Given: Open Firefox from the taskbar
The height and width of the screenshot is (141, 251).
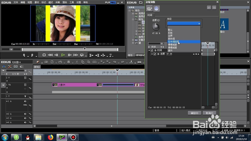Looking at the screenshot, I should pos(51,137).
